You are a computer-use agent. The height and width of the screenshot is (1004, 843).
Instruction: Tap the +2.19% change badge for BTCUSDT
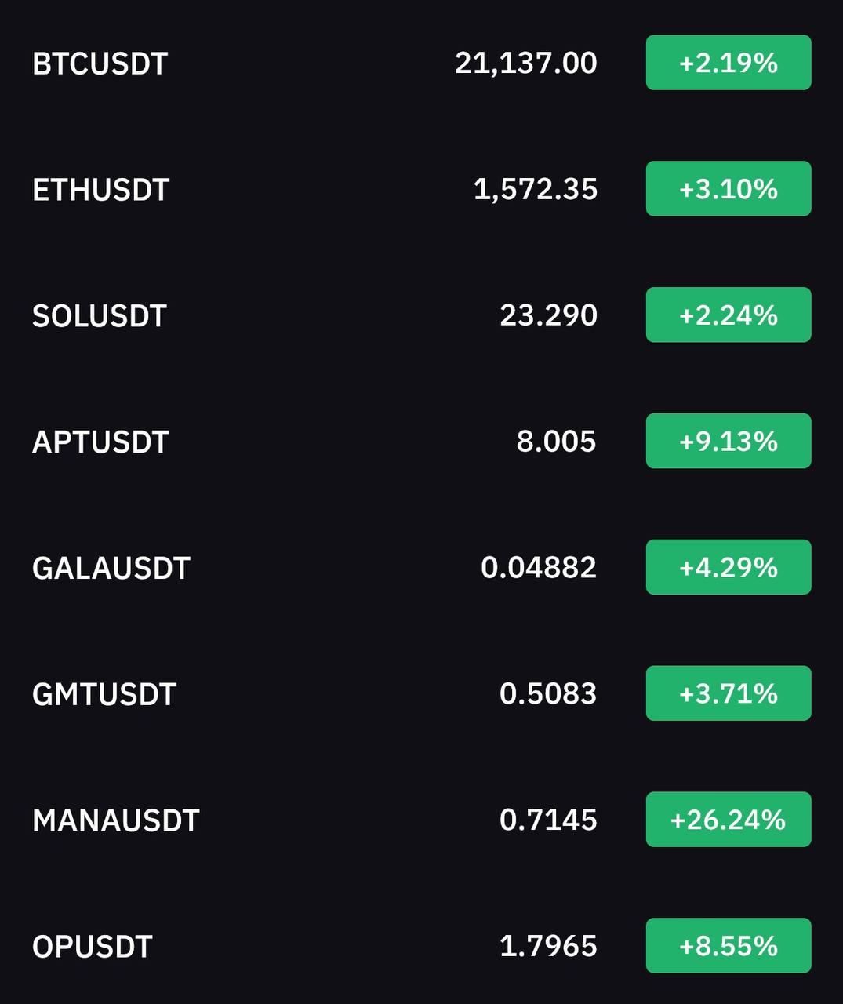pyautogui.click(x=728, y=63)
